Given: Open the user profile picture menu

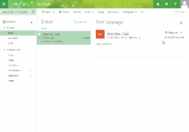Looking at the screenshot, I should (x=184, y=4).
